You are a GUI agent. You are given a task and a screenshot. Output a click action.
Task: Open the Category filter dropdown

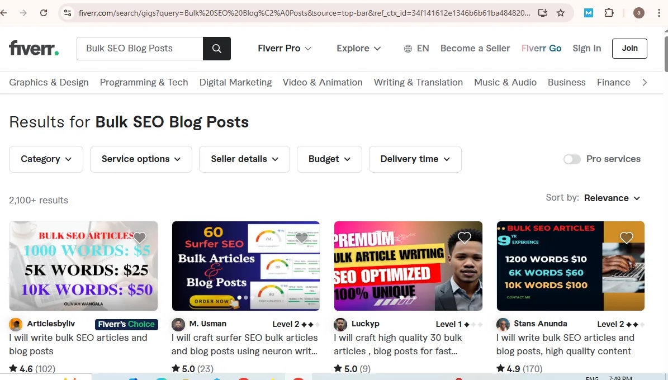(x=46, y=159)
